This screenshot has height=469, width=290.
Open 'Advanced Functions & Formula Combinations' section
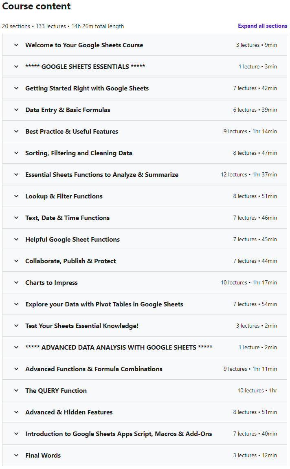pyautogui.click(x=94, y=369)
